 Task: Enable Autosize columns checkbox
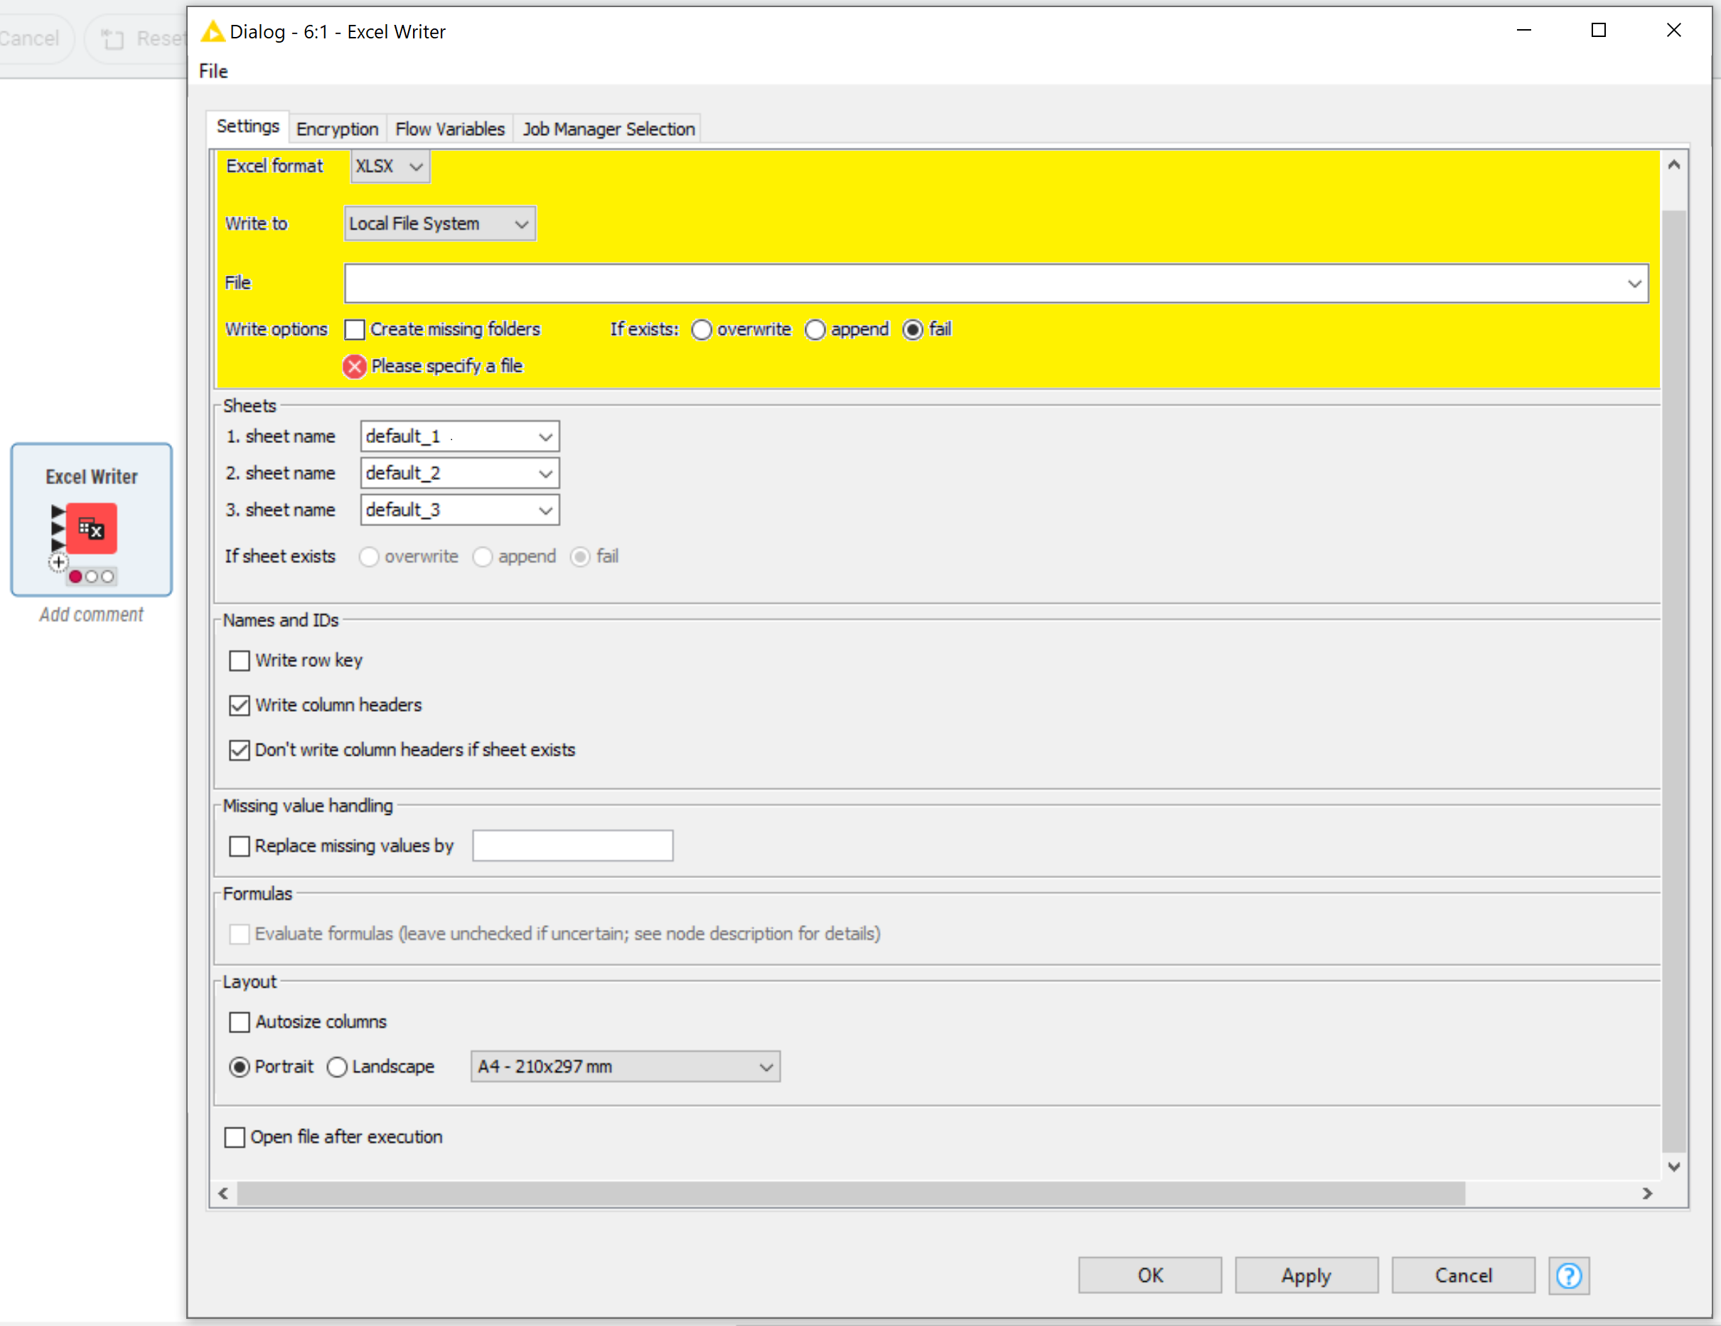[240, 1022]
